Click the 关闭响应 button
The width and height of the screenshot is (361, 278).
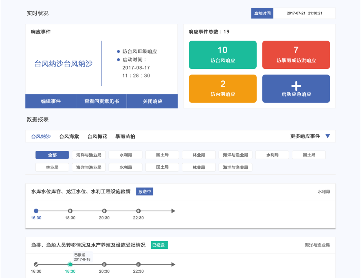tap(152, 101)
